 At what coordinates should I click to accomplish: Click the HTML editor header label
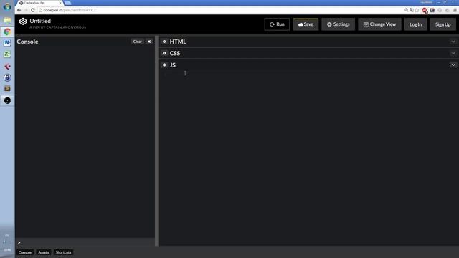(x=178, y=42)
